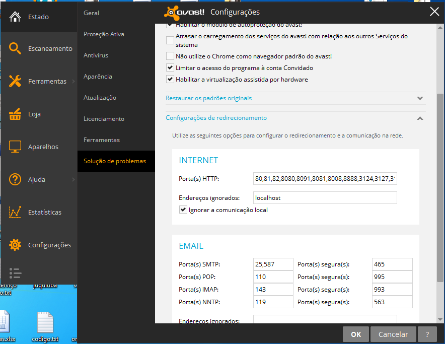445x344 pixels.
Task: Collapse Configurações de redirecionamento section
Action: pos(420,118)
